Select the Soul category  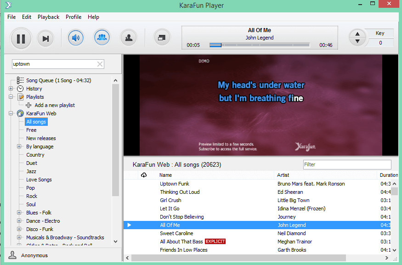(x=31, y=204)
